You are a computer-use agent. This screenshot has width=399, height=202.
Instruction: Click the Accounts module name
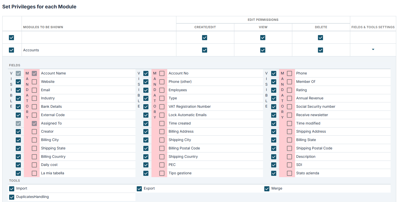pos(31,50)
